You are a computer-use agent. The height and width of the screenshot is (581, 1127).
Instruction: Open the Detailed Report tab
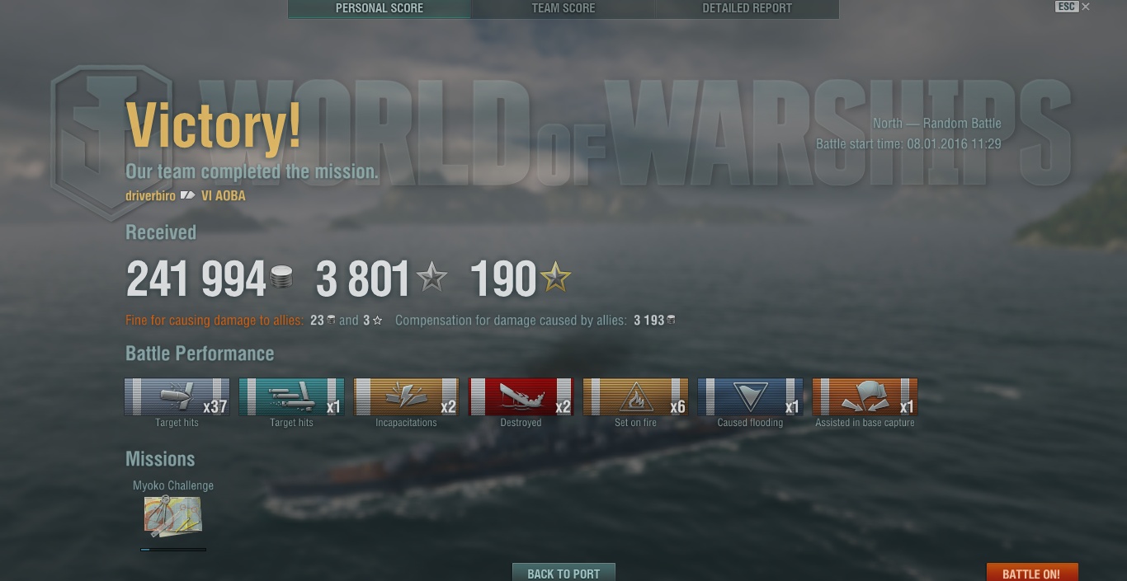pos(747,9)
